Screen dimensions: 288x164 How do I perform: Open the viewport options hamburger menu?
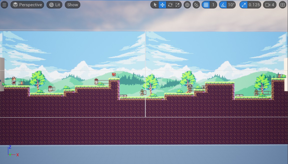5,5
